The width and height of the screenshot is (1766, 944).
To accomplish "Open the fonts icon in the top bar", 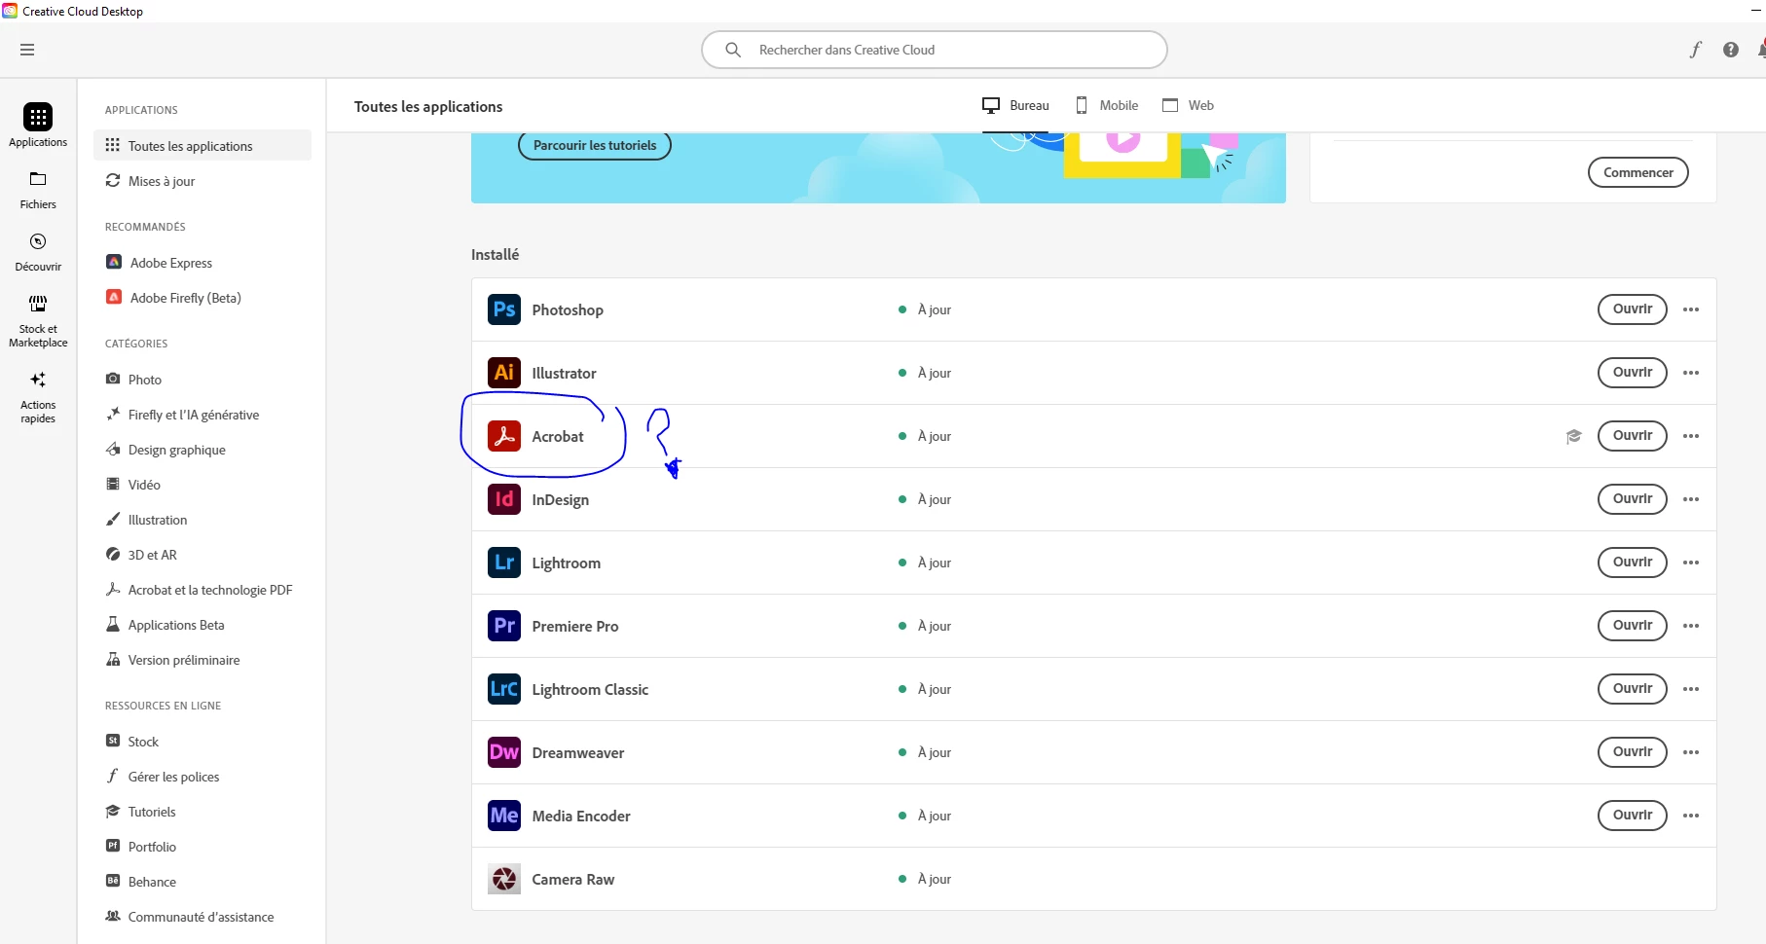I will 1696,50.
